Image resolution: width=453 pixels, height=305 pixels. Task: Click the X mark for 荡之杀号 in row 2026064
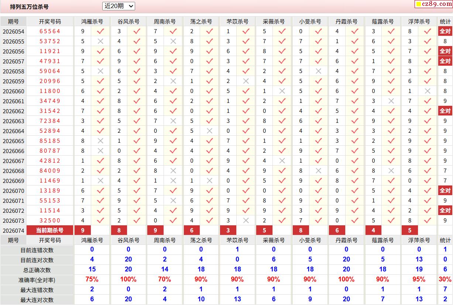click(210, 131)
